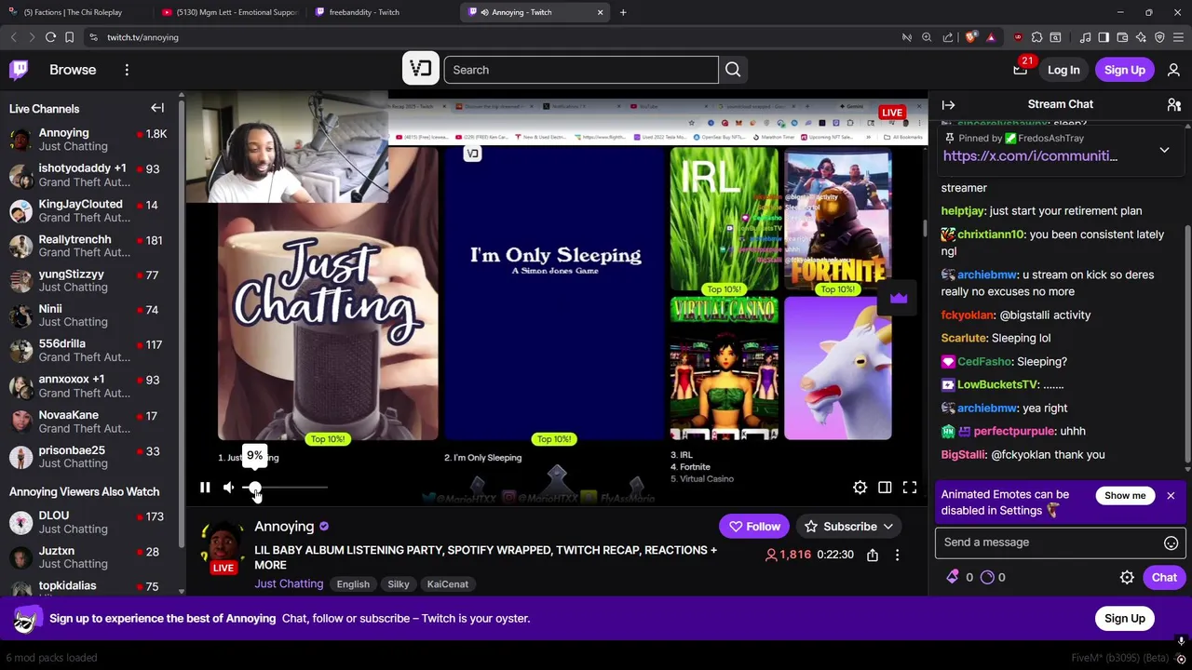Open the notifications inbox with 21 badge
Image resolution: width=1192 pixels, height=670 pixels.
1021,69
